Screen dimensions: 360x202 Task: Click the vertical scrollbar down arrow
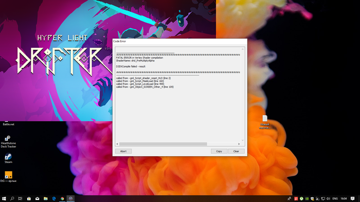pyautogui.click(x=243, y=140)
